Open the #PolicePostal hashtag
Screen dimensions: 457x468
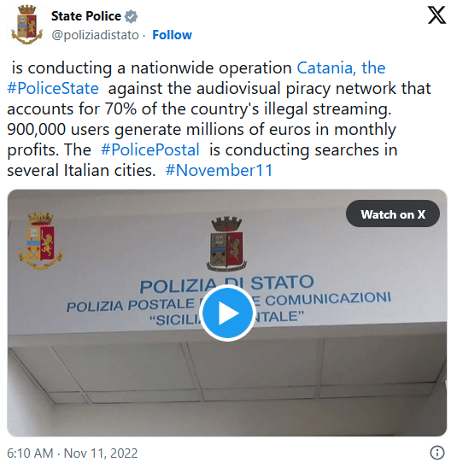150,149
